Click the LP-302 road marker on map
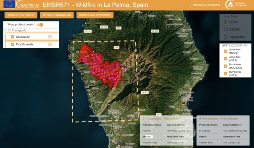 144,92
